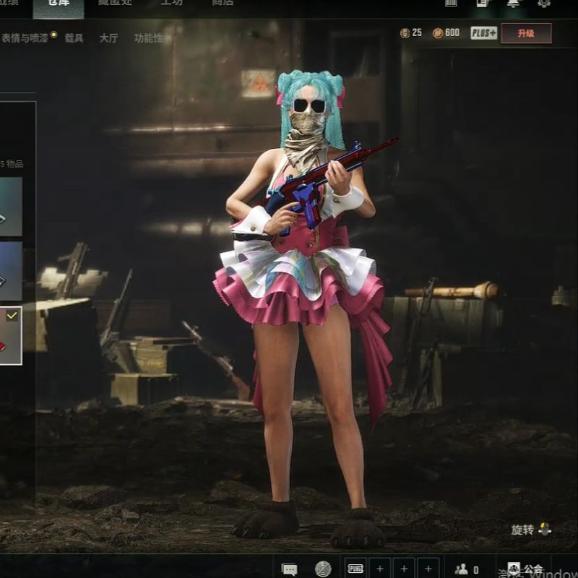Screen dimensions: 578x578
Task: Select the 载具 sub-tab
Action: coord(74,38)
